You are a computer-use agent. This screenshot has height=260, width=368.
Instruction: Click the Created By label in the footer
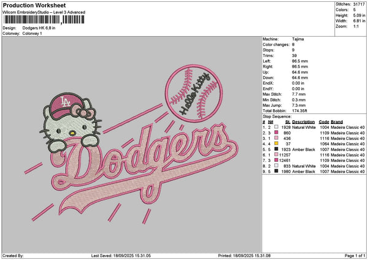pos(13,256)
